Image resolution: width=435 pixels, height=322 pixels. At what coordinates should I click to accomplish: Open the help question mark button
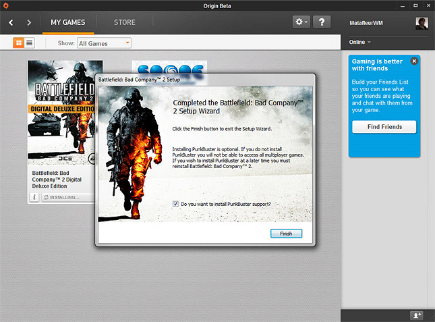322,22
